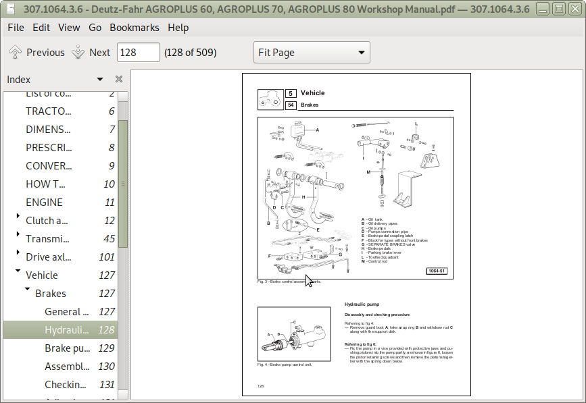This screenshot has width=586, height=403.
Task: Select the Brakes index entry
Action: (61, 294)
